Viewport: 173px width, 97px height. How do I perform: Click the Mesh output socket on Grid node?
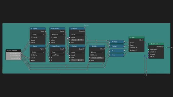144,40
